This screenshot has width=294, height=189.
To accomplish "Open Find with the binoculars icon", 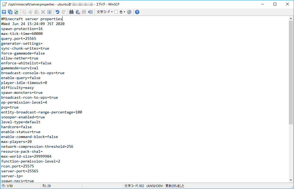I will coord(71,12).
